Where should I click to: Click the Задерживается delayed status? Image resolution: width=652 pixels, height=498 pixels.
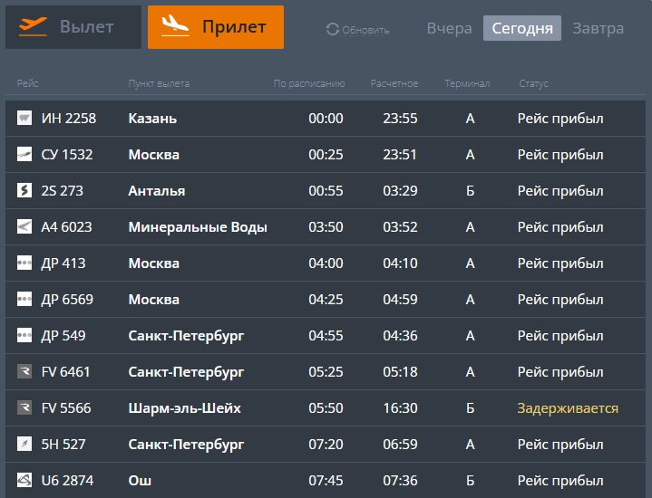point(568,408)
